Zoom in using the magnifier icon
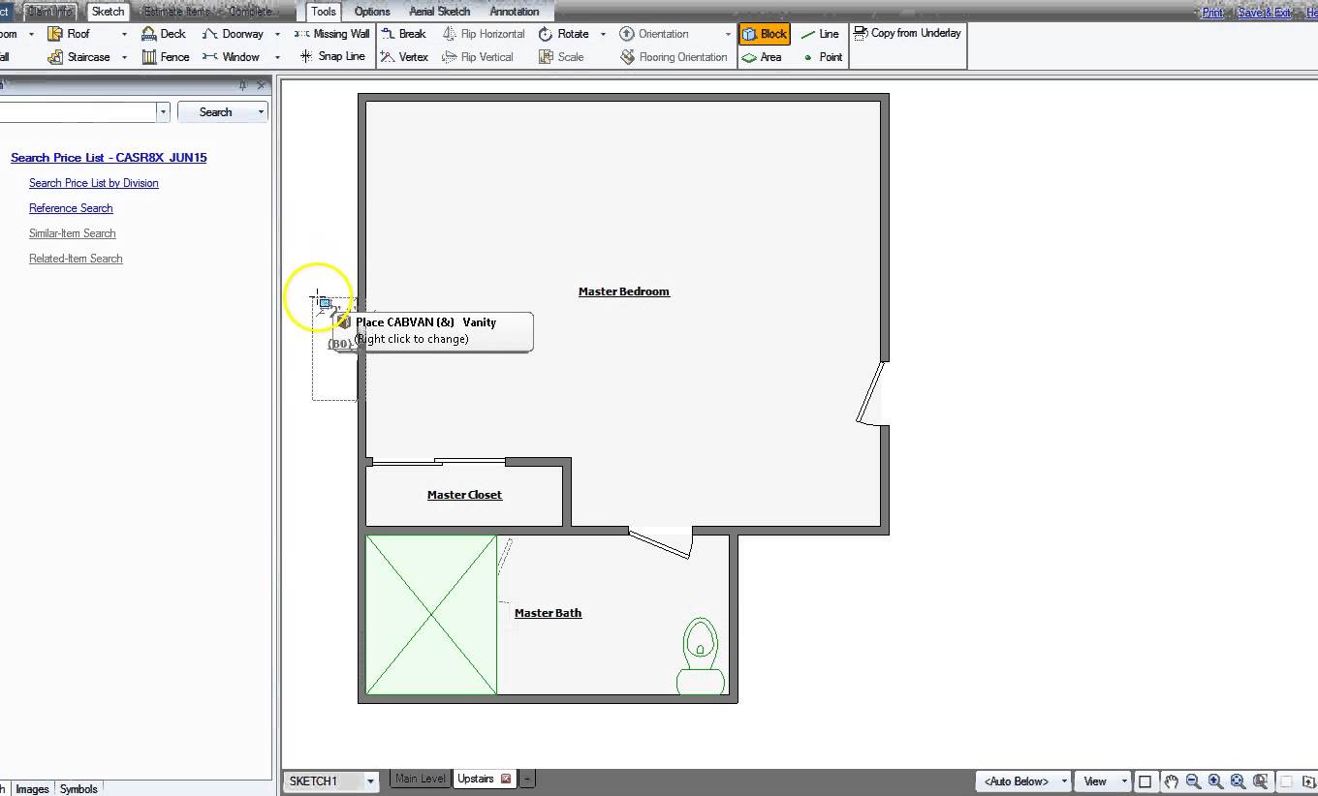This screenshot has width=1318, height=796. click(x=1214, y=781)
